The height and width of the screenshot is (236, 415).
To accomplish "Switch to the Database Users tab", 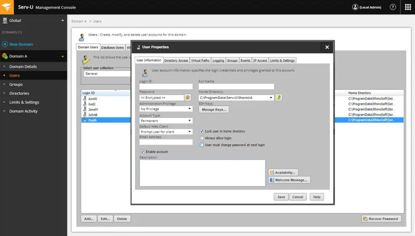I will [x=112, y=48].
